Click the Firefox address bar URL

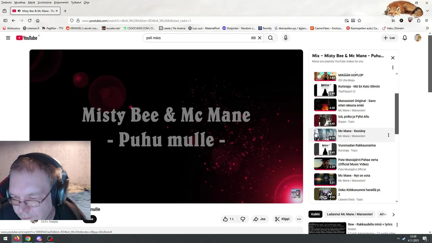pos(136,21)
